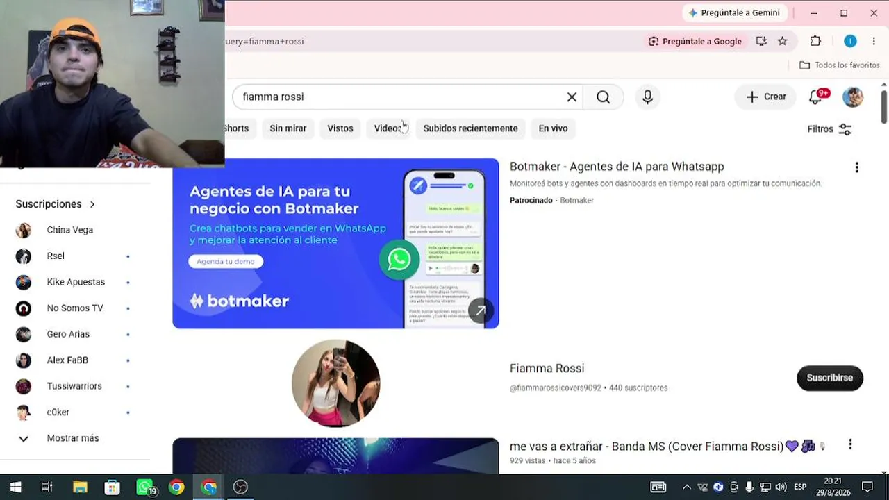
Task: Click the magnifying glass search button
Action: tap(603, 97)
